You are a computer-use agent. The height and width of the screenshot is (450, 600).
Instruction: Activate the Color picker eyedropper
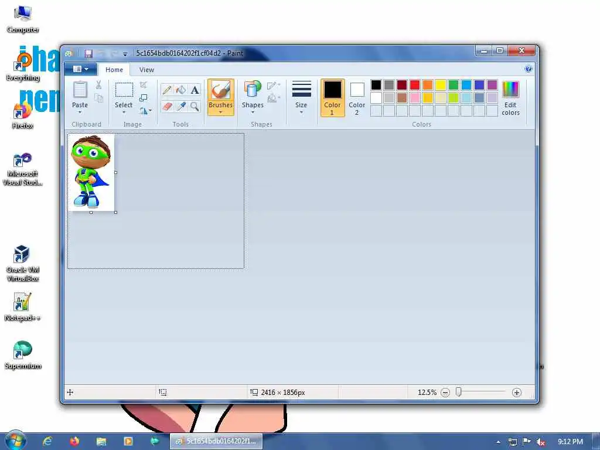pyautogui.click(x=180, y=106)
